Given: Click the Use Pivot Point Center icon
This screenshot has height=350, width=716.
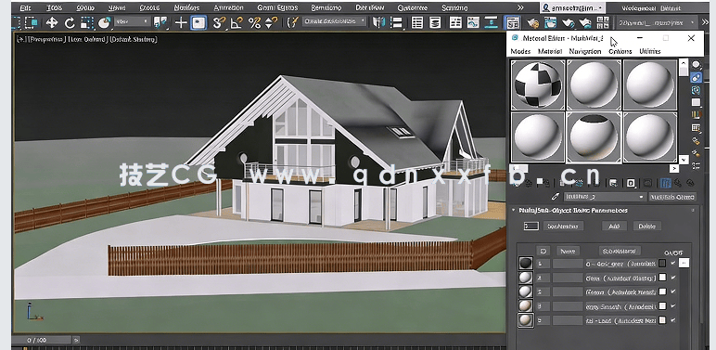Looking at the screenshot, I should (x=160, y=22).
